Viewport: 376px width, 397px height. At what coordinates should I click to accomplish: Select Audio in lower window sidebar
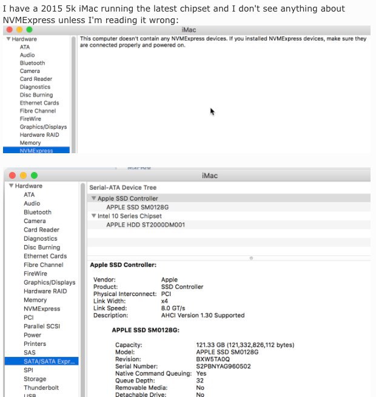coord(32,203)
